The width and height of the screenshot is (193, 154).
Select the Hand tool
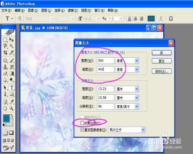(x=5, y=109)
